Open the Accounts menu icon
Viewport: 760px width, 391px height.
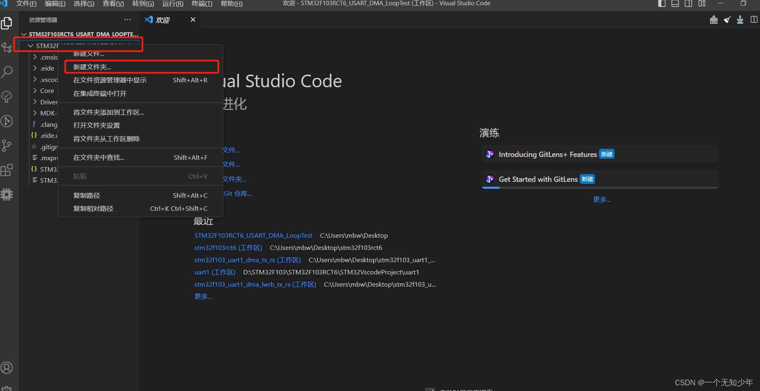(x=7, y=368)
